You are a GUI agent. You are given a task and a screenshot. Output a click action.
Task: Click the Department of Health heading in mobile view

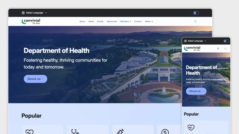201,70
